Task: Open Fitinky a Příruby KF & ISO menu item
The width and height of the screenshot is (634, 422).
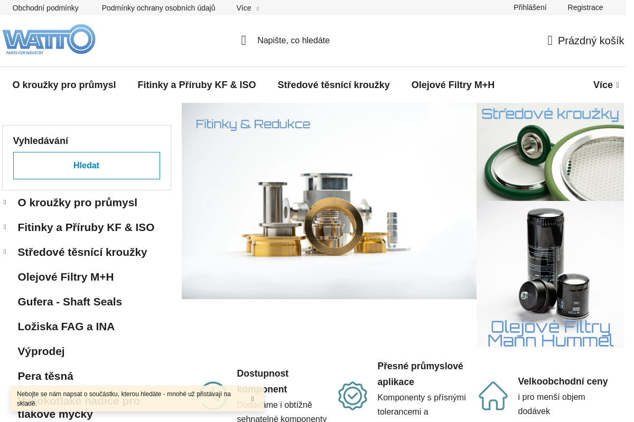Action: pos(197,85)
